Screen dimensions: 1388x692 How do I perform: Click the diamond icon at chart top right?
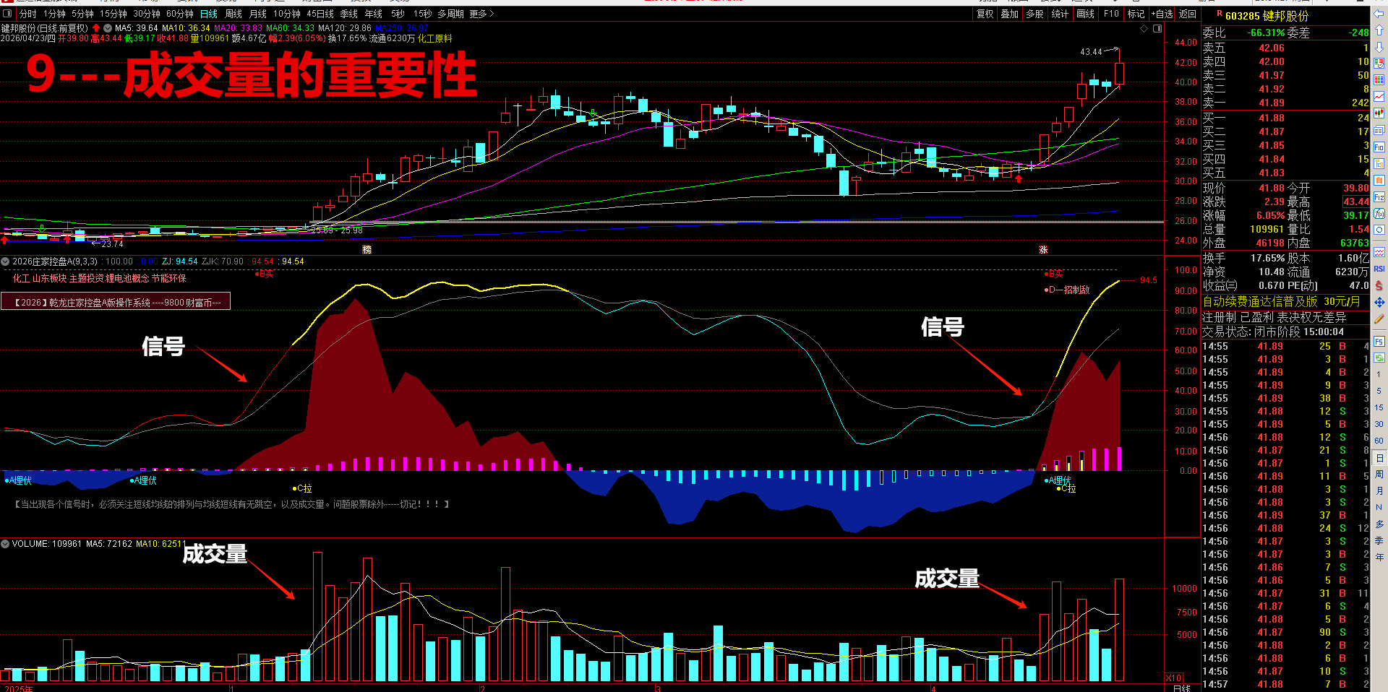click(x=1144, y=28)
